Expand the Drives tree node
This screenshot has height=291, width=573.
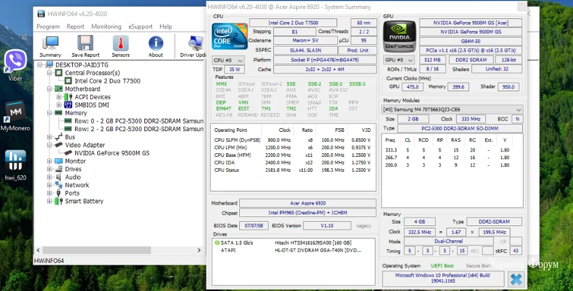tap(50, 169)
